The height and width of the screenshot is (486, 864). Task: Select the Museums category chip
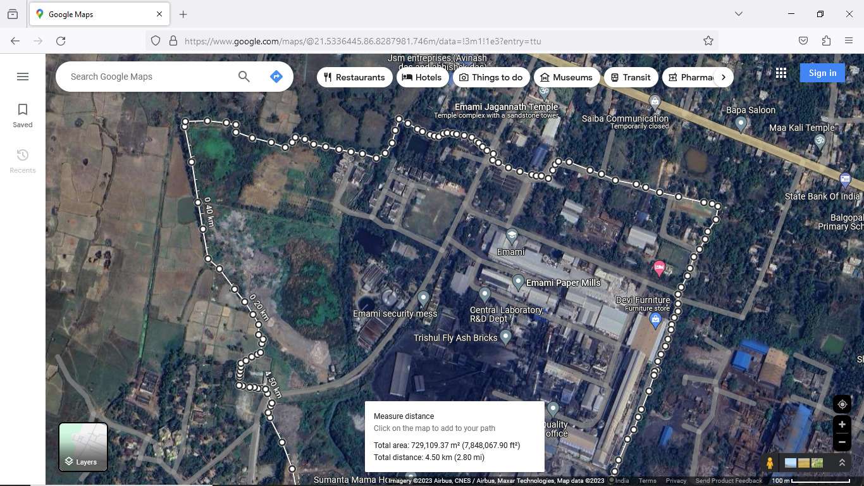coord(566,77)
